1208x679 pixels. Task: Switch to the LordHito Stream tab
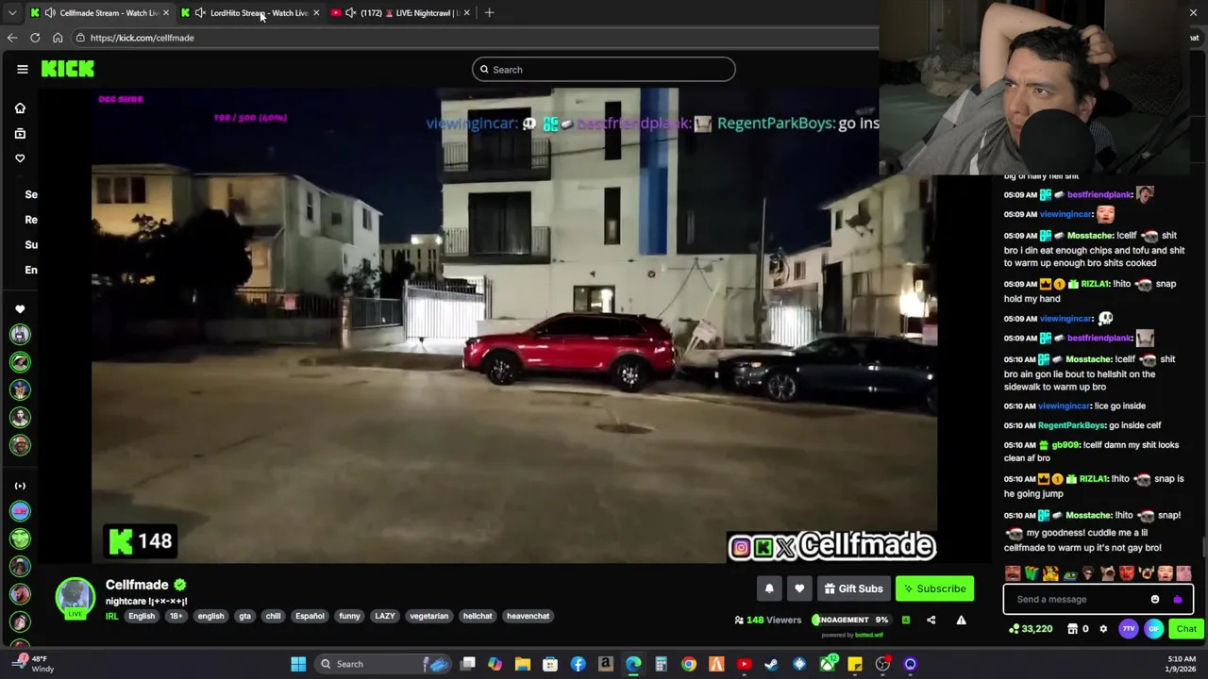250,13
